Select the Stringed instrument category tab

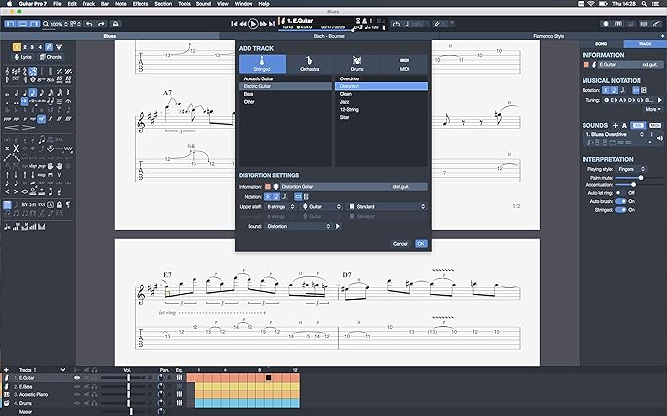coord(261,64)
